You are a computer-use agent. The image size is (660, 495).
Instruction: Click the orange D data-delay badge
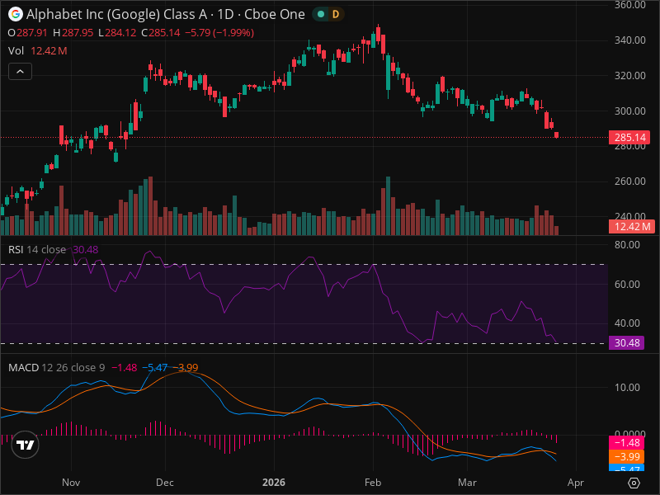(336, 14)
